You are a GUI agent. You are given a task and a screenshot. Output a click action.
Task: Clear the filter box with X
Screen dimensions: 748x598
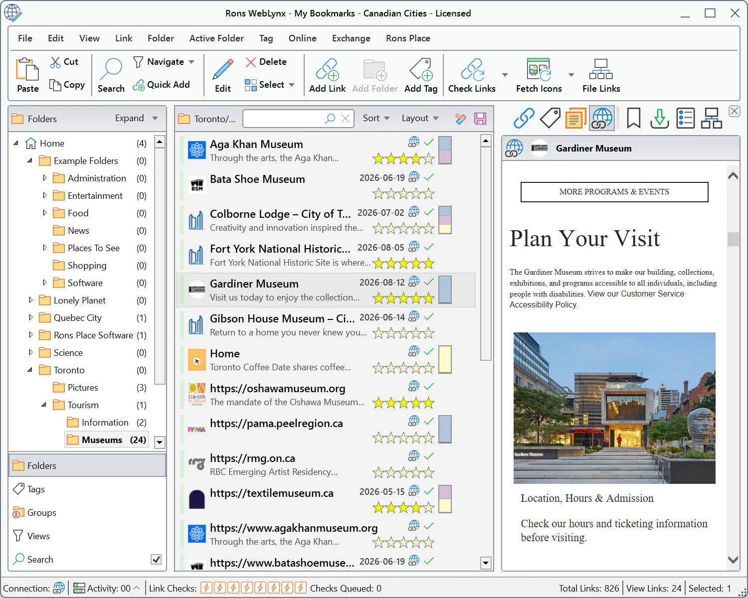coord(345,119)
